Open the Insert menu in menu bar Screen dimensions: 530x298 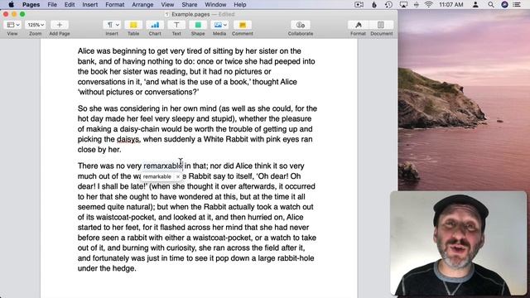(x=90, y=4)
